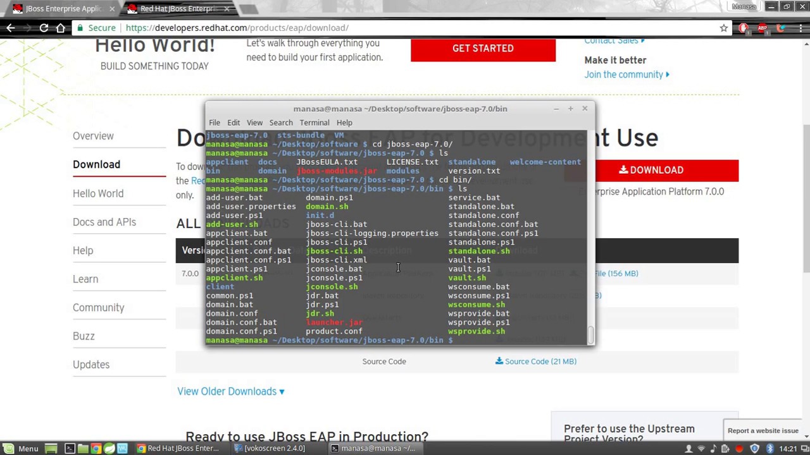Click the blue W panel launcher icon
Image resolution: width=810 pixels, height=455 pixels.
click(x=122, y=449)
